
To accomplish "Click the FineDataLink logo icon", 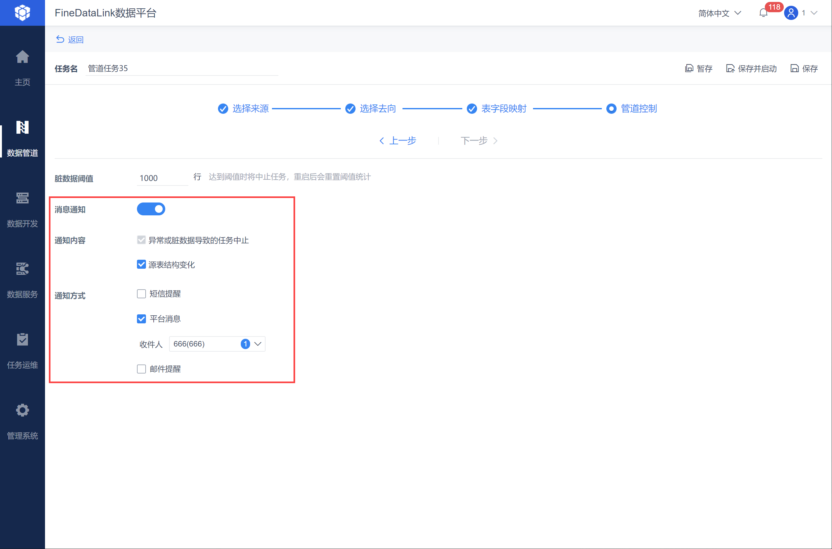I will (23, 13).
